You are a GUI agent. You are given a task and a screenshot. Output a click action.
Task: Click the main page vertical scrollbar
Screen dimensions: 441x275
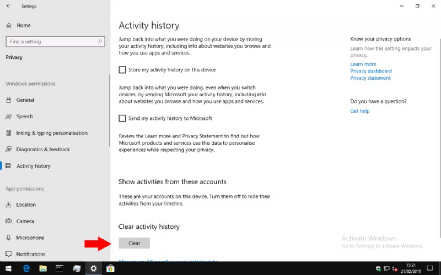[440, 137]
